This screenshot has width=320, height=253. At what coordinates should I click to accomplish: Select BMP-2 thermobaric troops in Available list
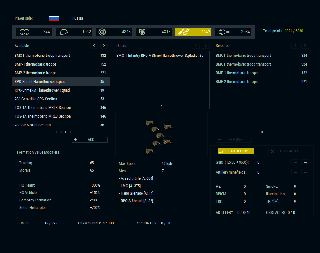pyautogui.click(x=61, y=73)
